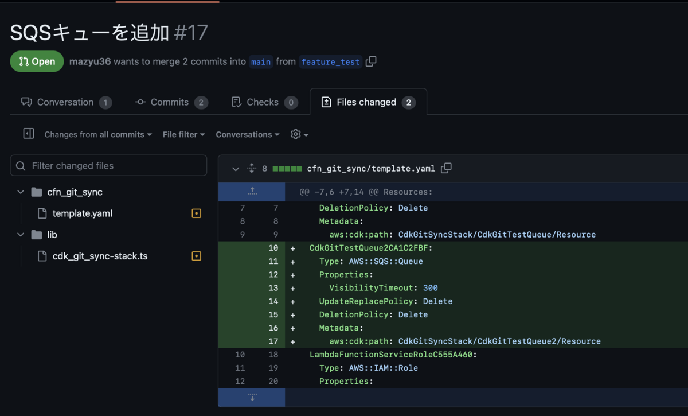Open the diff view settings gear
The image size is (688, 416).
pos(295,134)
